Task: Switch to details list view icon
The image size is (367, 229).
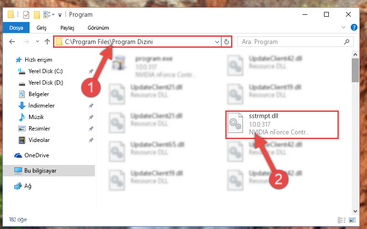Action: click(x=342, y=220)
